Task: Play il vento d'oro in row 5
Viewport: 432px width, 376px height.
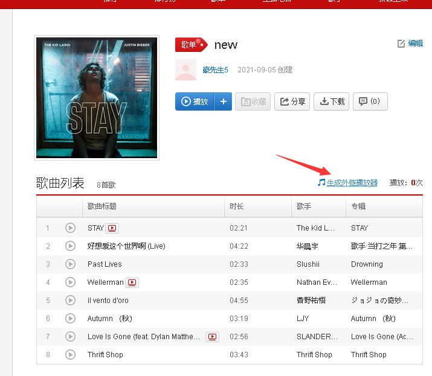Action: (x=70, y=301)
